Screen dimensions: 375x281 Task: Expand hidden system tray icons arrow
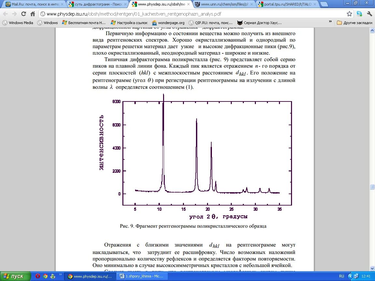pyautogui.click(x=350, y=276)
